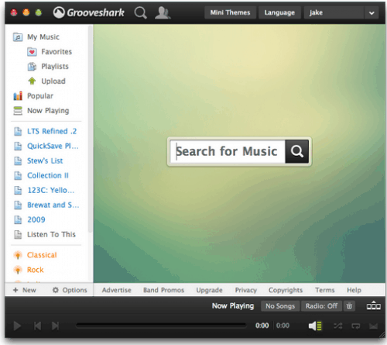Open the 2009 playlist

point(36,219)
